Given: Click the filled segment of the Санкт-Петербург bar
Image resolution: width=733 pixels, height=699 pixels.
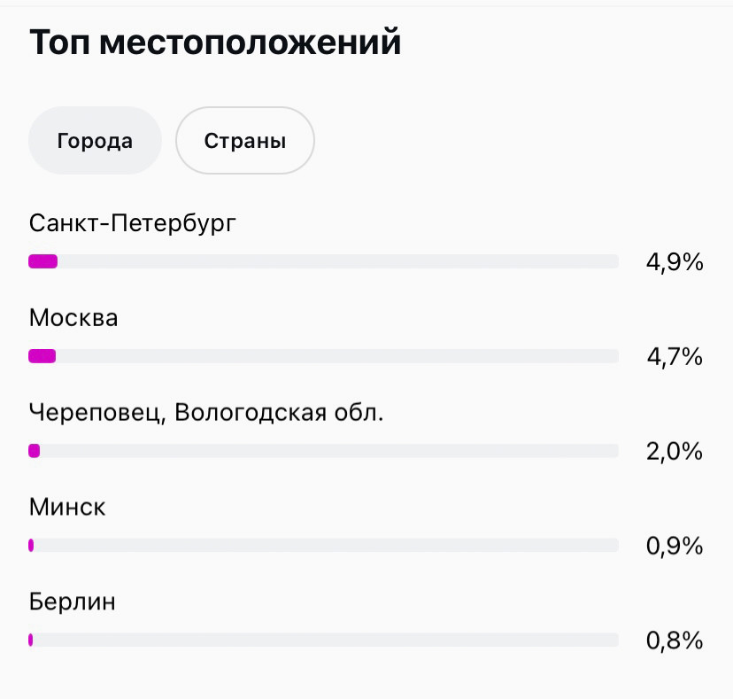Looking at the screenshot, I should [x=42, y=261].
